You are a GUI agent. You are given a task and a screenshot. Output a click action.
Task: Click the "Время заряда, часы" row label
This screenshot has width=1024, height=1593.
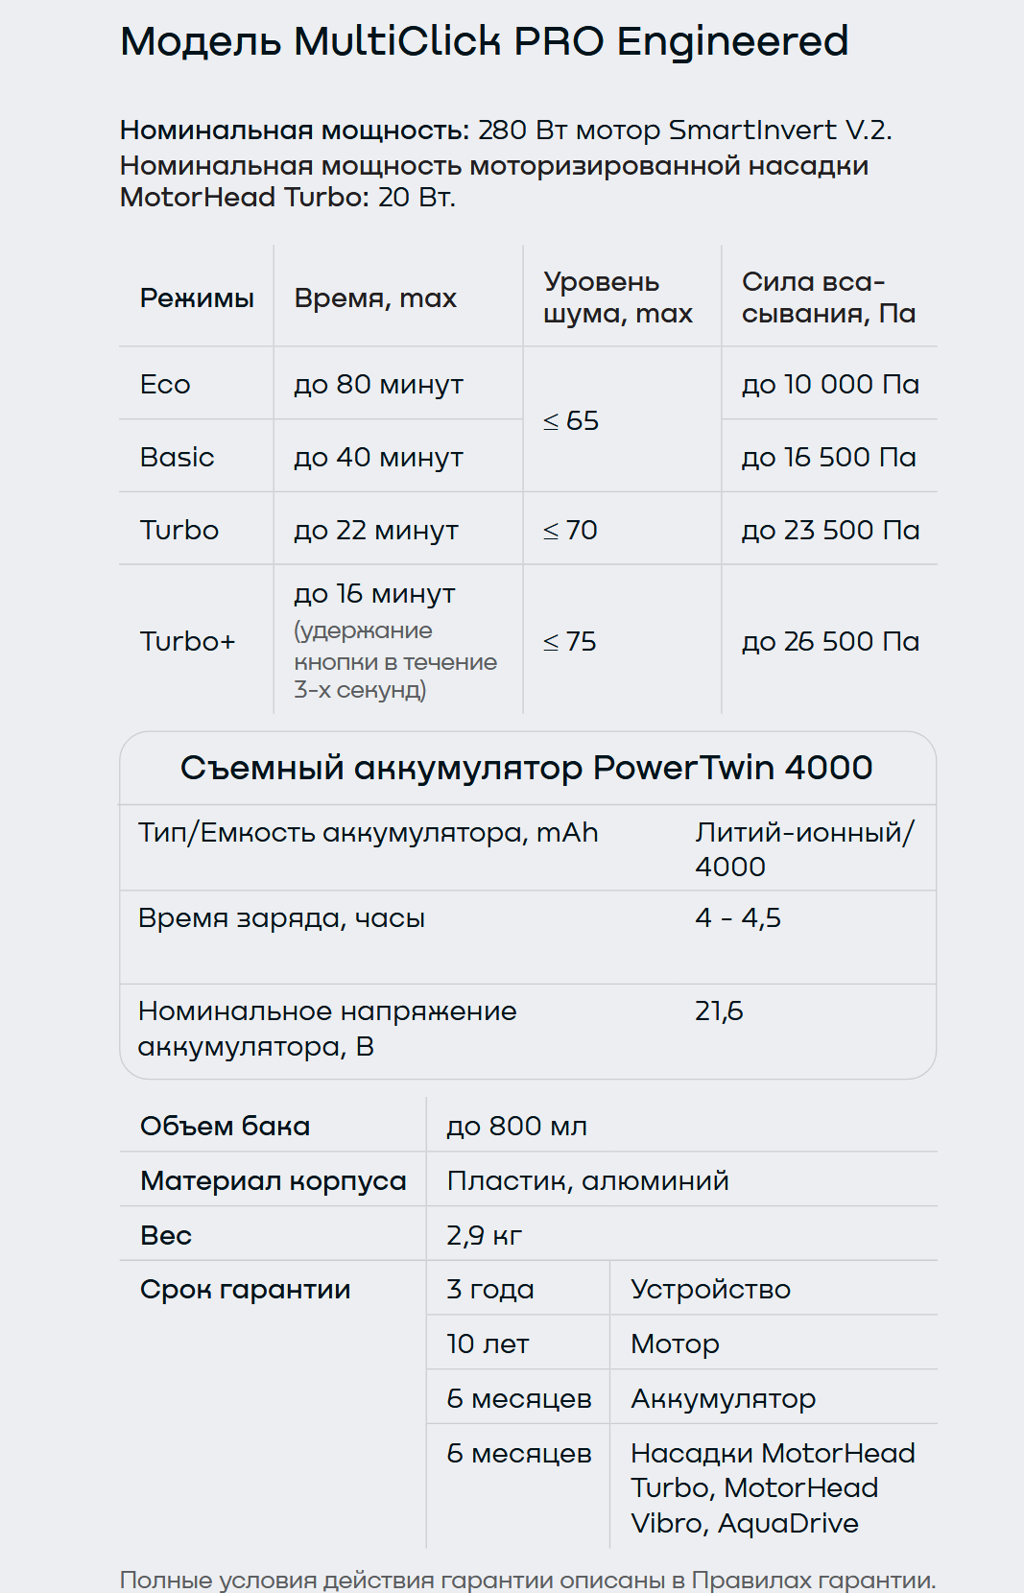pos(281,918)
